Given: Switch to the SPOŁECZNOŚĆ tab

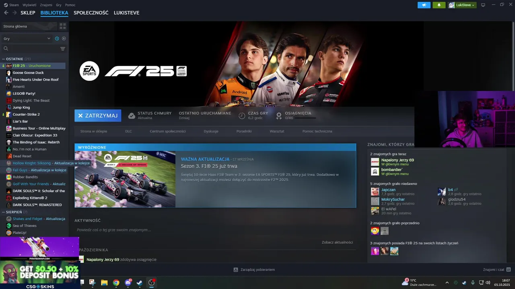Looking at the screenshot, I should [91, 13].
